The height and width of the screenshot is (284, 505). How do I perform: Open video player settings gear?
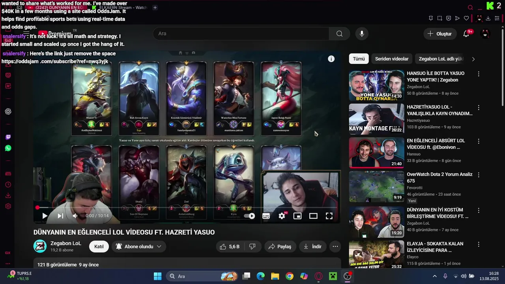[282, 216]
